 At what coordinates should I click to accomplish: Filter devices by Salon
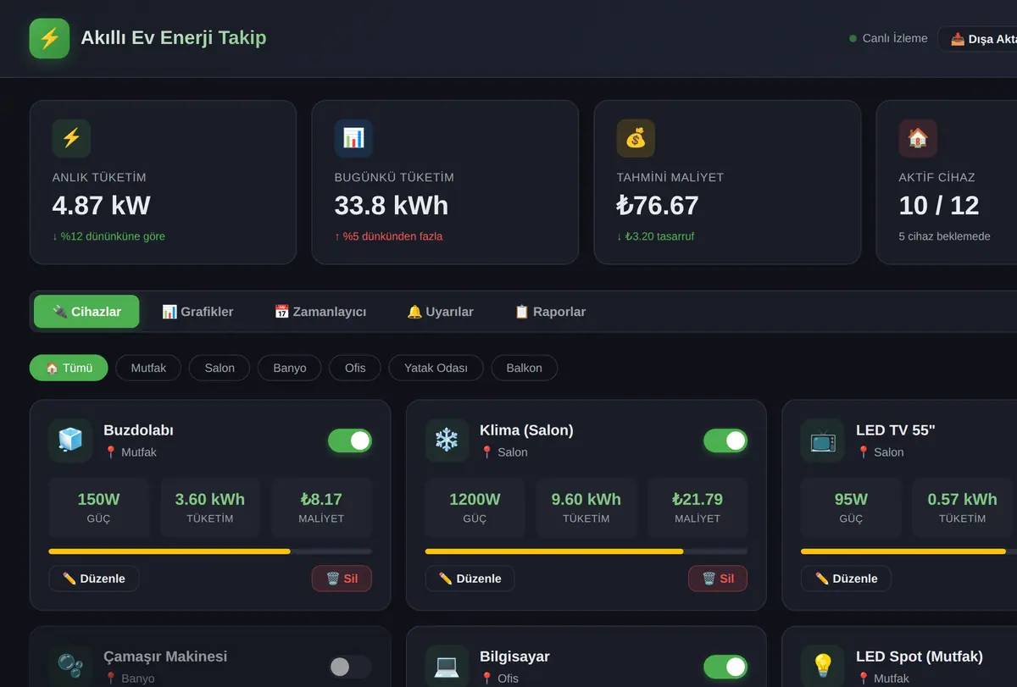pyautogui.click(x=220, y=368)
